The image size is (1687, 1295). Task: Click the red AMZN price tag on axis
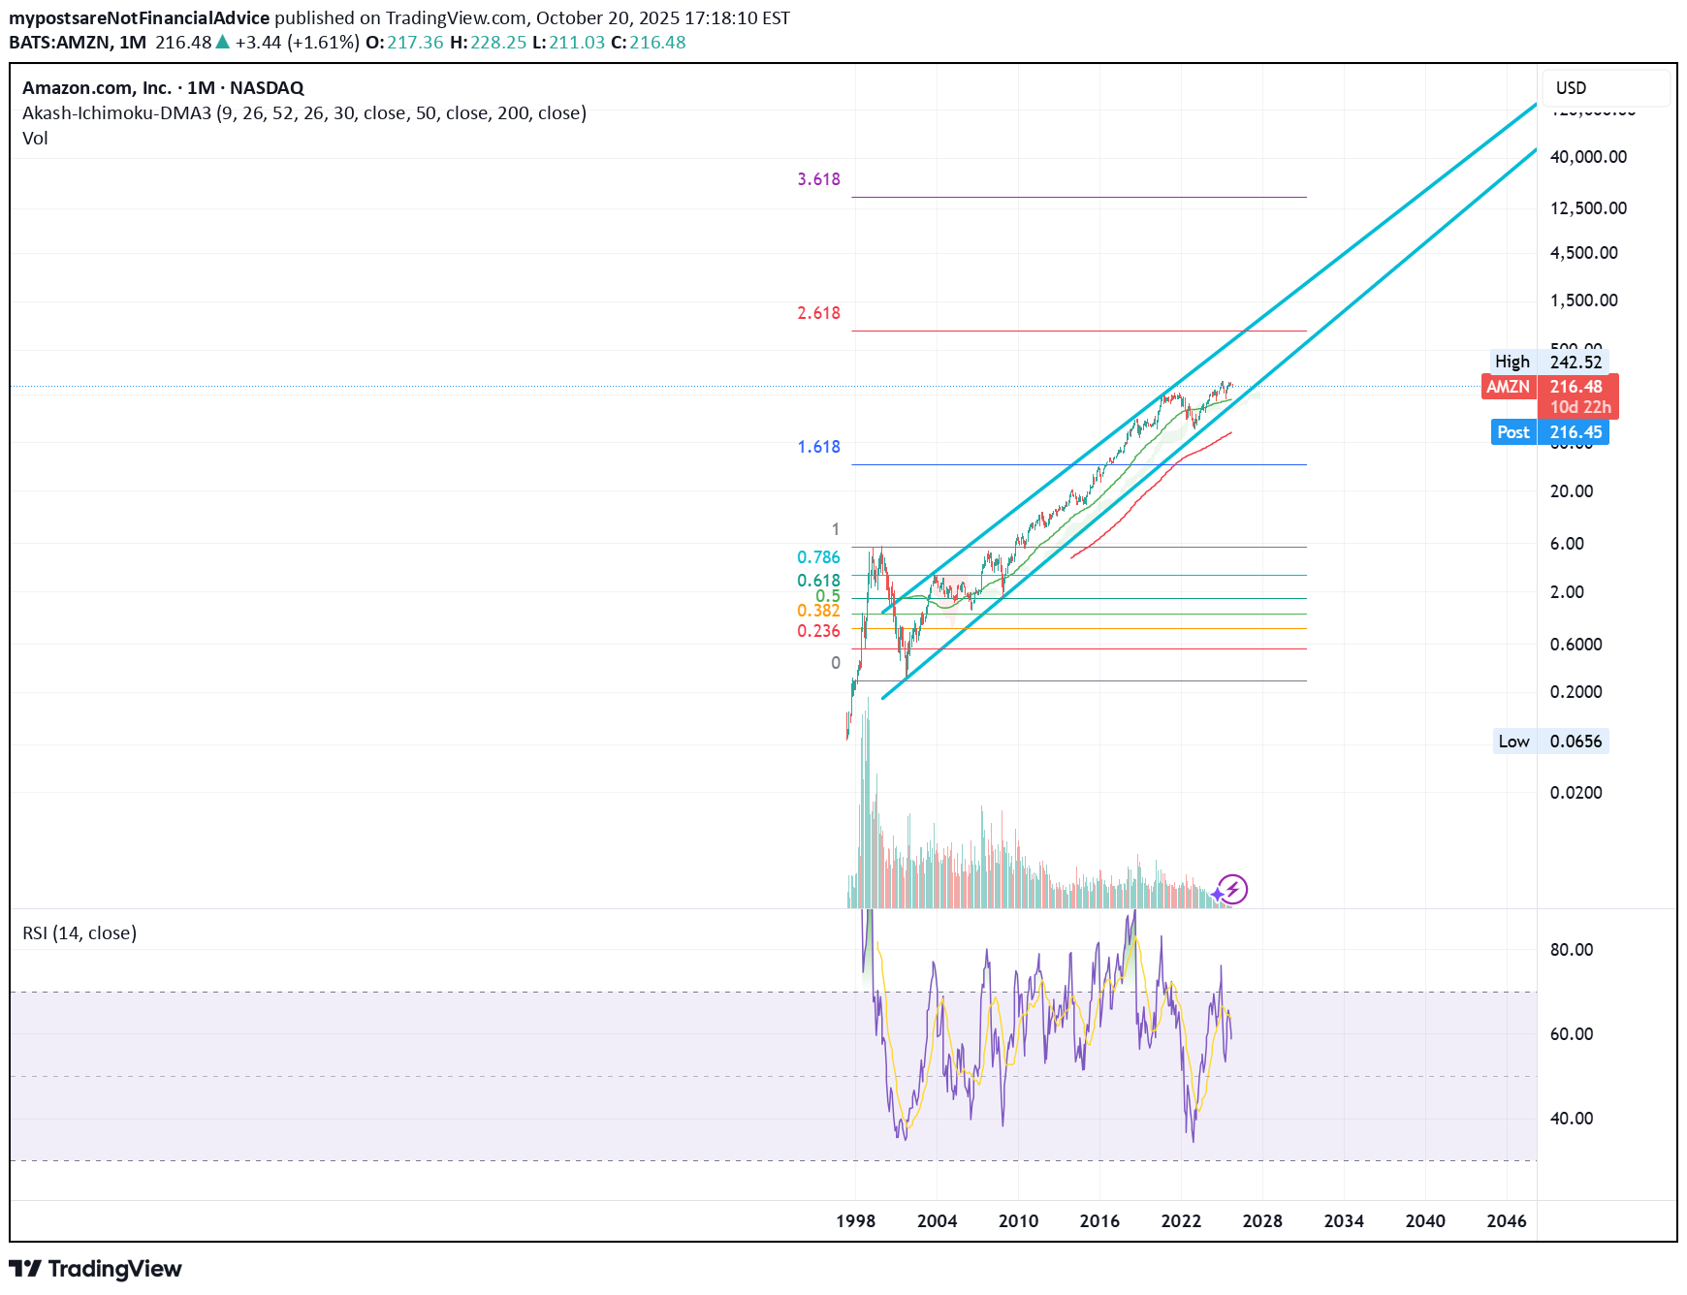(1509, 387)
